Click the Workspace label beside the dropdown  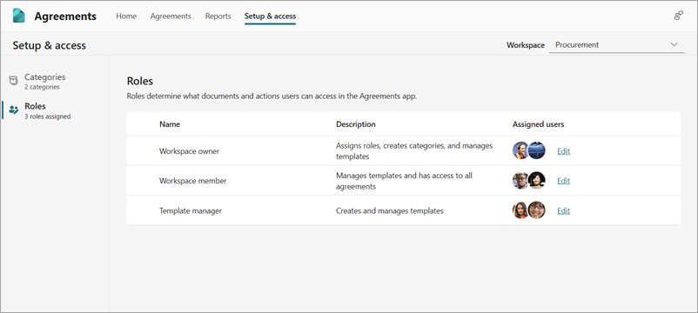click(526, 45)
